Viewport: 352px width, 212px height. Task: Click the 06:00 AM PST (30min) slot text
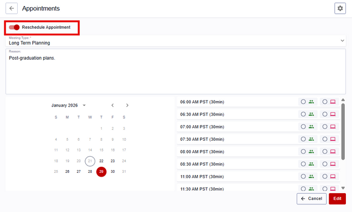(202, 102)
